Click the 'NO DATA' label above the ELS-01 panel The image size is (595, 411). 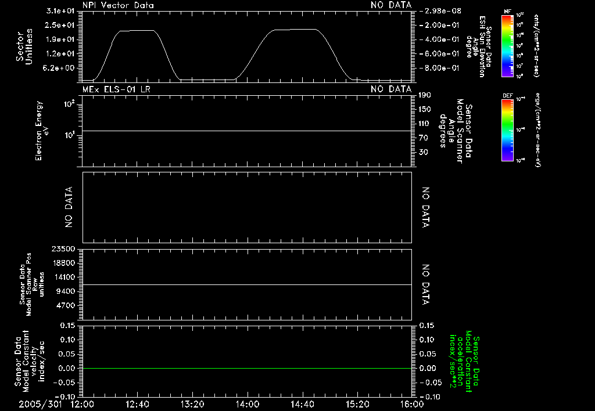pyautogui.click(x=391, y=89)
